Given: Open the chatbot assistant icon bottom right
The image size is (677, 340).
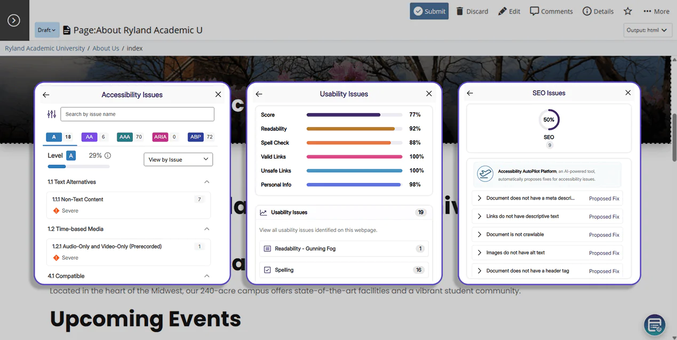Looking at the screenshot, I should point(654,325).
